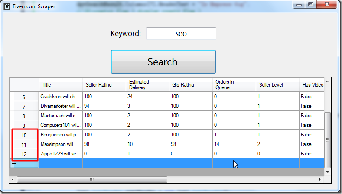Screen dimensions: 342x194
Task: Select Gig Rating 98 for Maxsimpson
Action: point(191,144)
